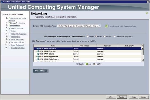Screen dimensions: 150x100
Task: Click the vNIC HANA-AppServer adapter icon
Action: [38, 57]
